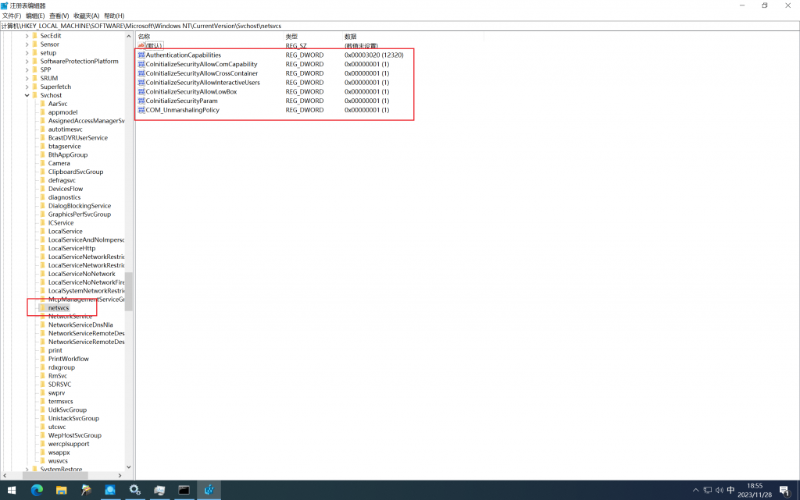Expand the SRUM key

(x=27, y=79)
